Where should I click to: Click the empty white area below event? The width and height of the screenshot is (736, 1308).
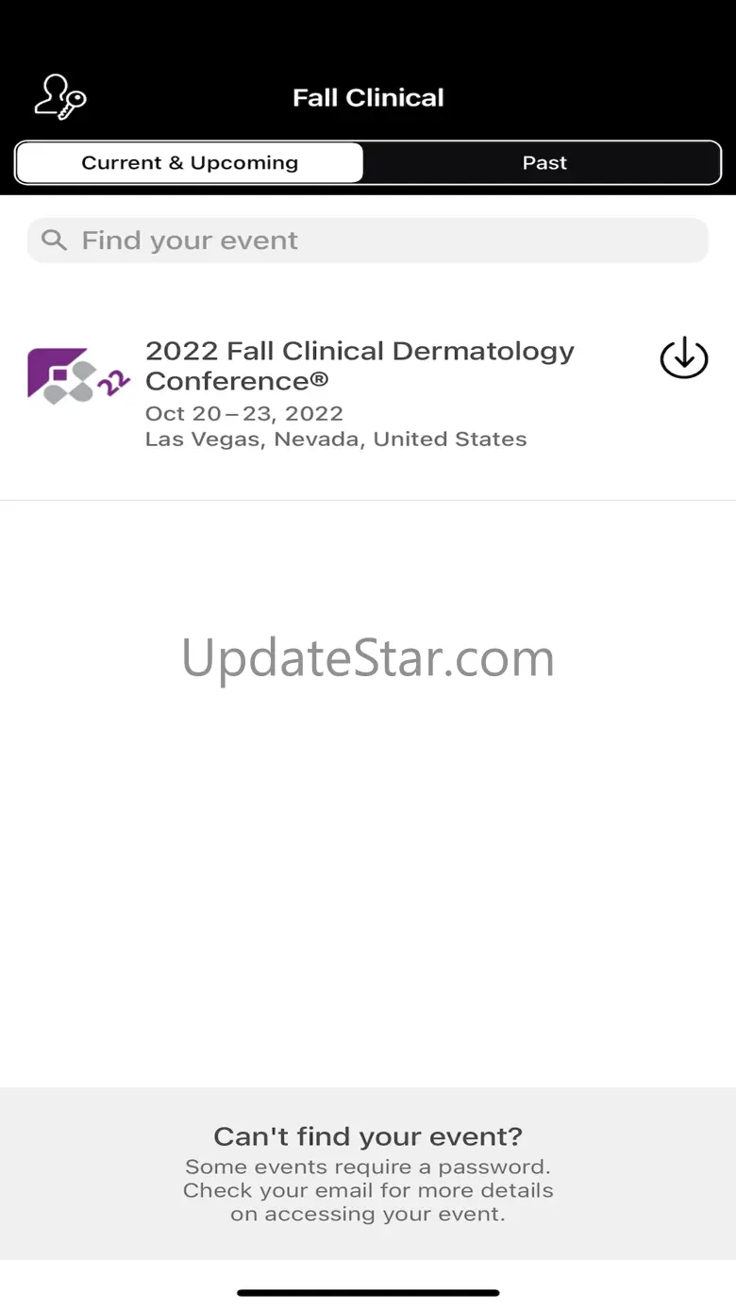(368, 896)
